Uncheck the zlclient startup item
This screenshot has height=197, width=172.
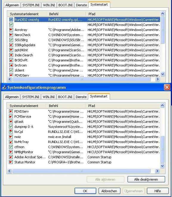tap(11, 70)
